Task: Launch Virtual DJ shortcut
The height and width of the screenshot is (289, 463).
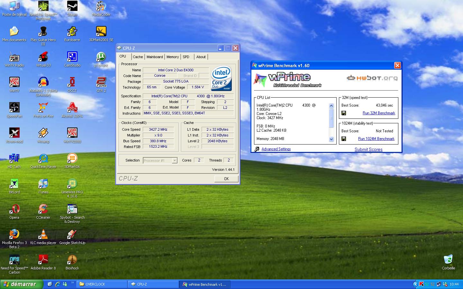Action: click(x=43, y=59)
